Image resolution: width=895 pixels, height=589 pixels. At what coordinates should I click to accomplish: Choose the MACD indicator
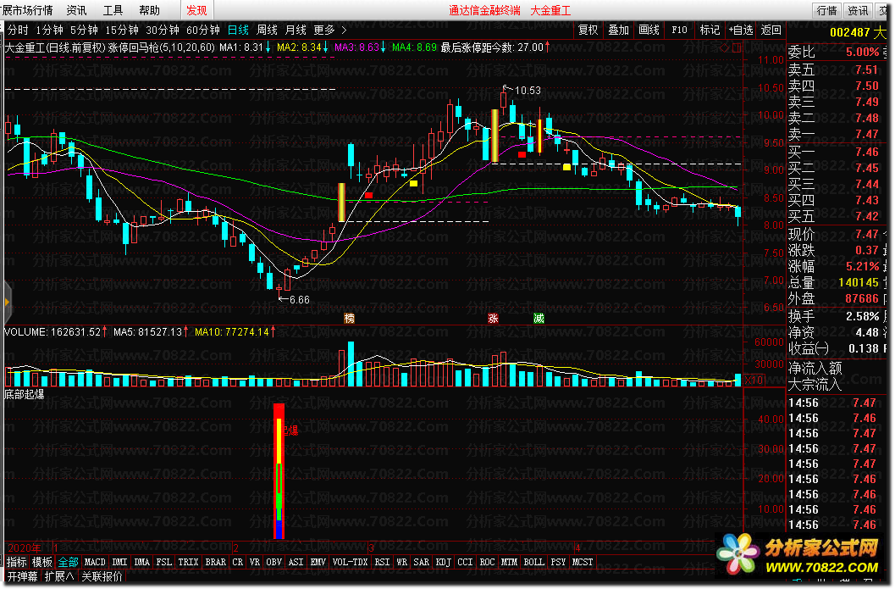pos(95,562)
